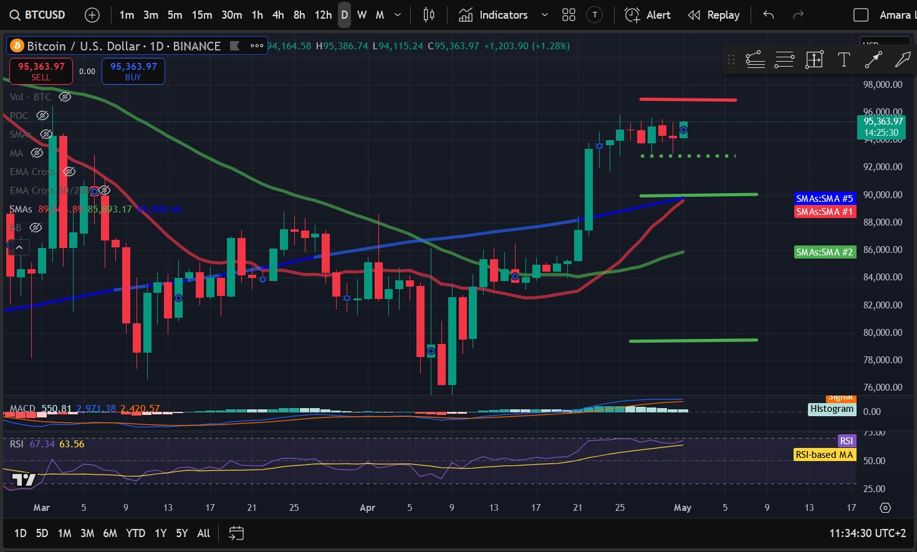Select the multi-chart layout grid icon

point(568,14)
